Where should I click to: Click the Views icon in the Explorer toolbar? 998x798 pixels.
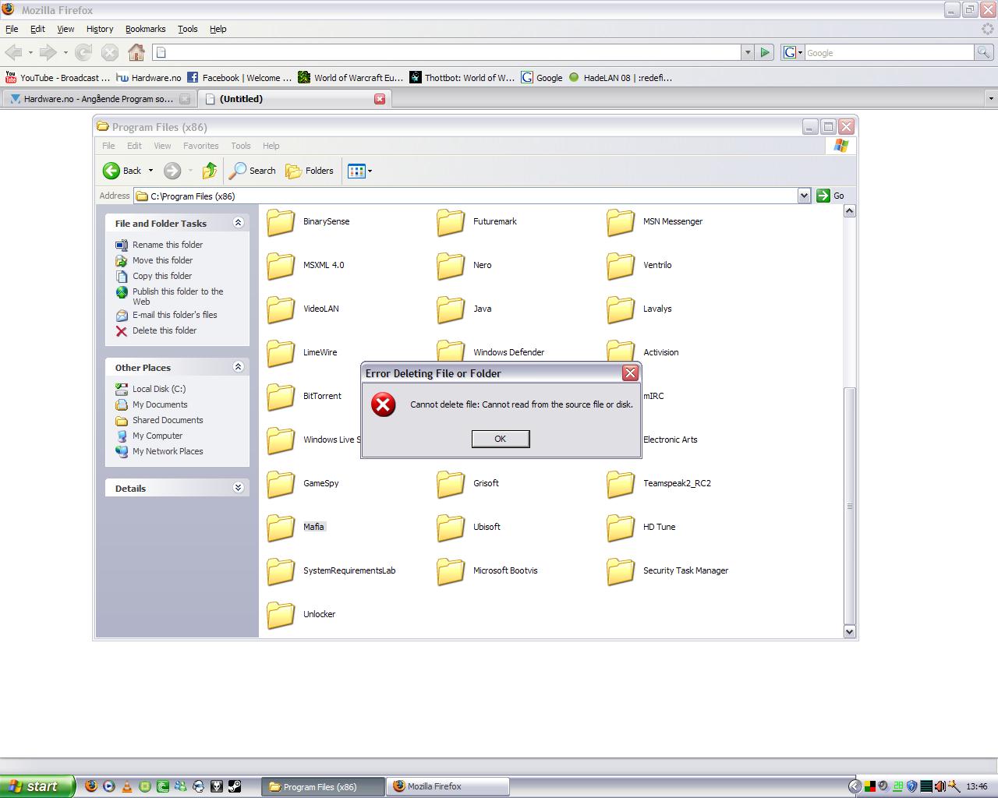coord(356,171)
